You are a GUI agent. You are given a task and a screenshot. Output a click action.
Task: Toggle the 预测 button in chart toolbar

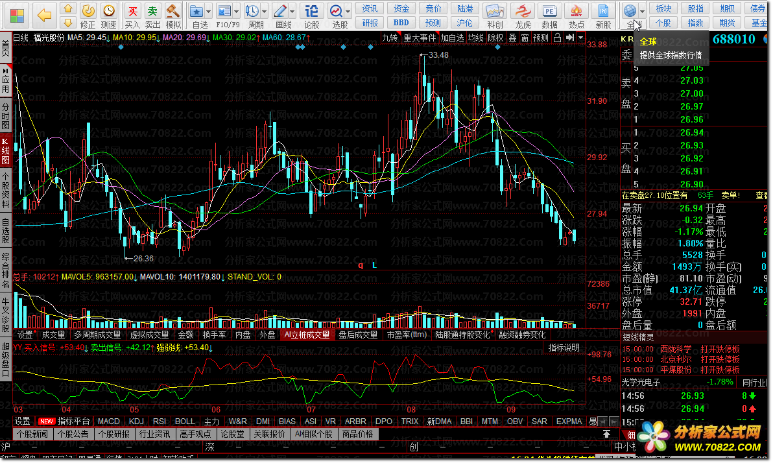click(541, 38)
